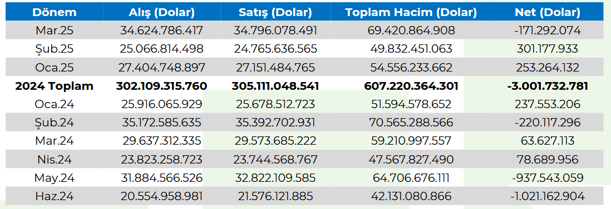Select the Haz.24 row label

click(x=54, y=196)
